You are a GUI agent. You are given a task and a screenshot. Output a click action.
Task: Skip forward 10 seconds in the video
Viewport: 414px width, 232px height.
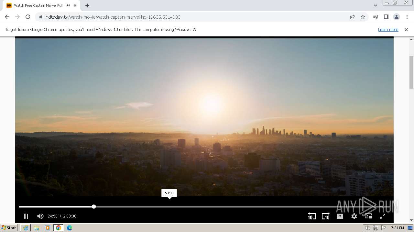(x=326, y=216)
